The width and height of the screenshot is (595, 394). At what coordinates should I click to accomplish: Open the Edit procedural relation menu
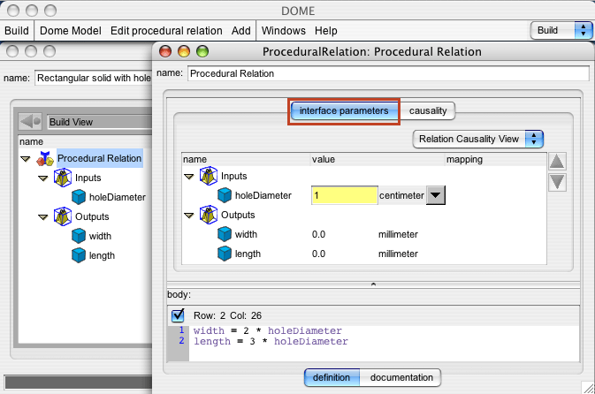[166, 30]
